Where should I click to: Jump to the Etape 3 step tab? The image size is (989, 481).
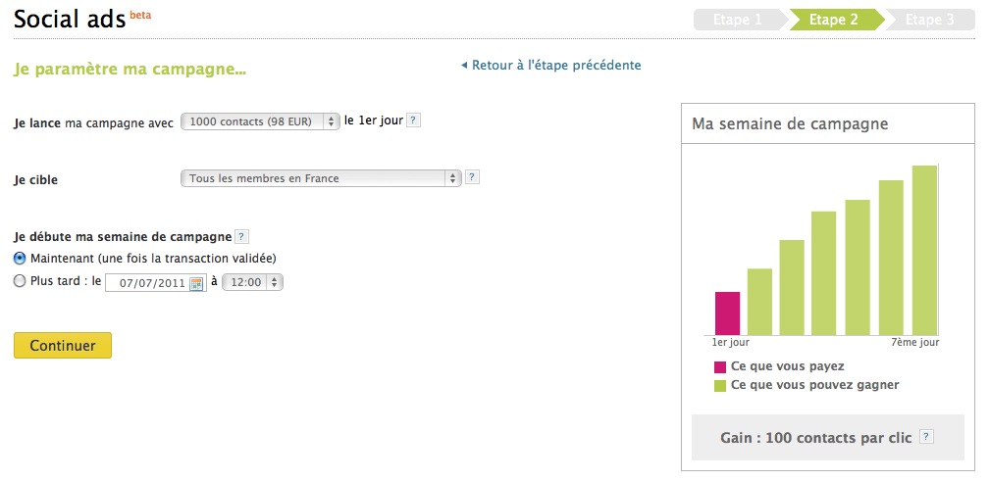[930, 20]
